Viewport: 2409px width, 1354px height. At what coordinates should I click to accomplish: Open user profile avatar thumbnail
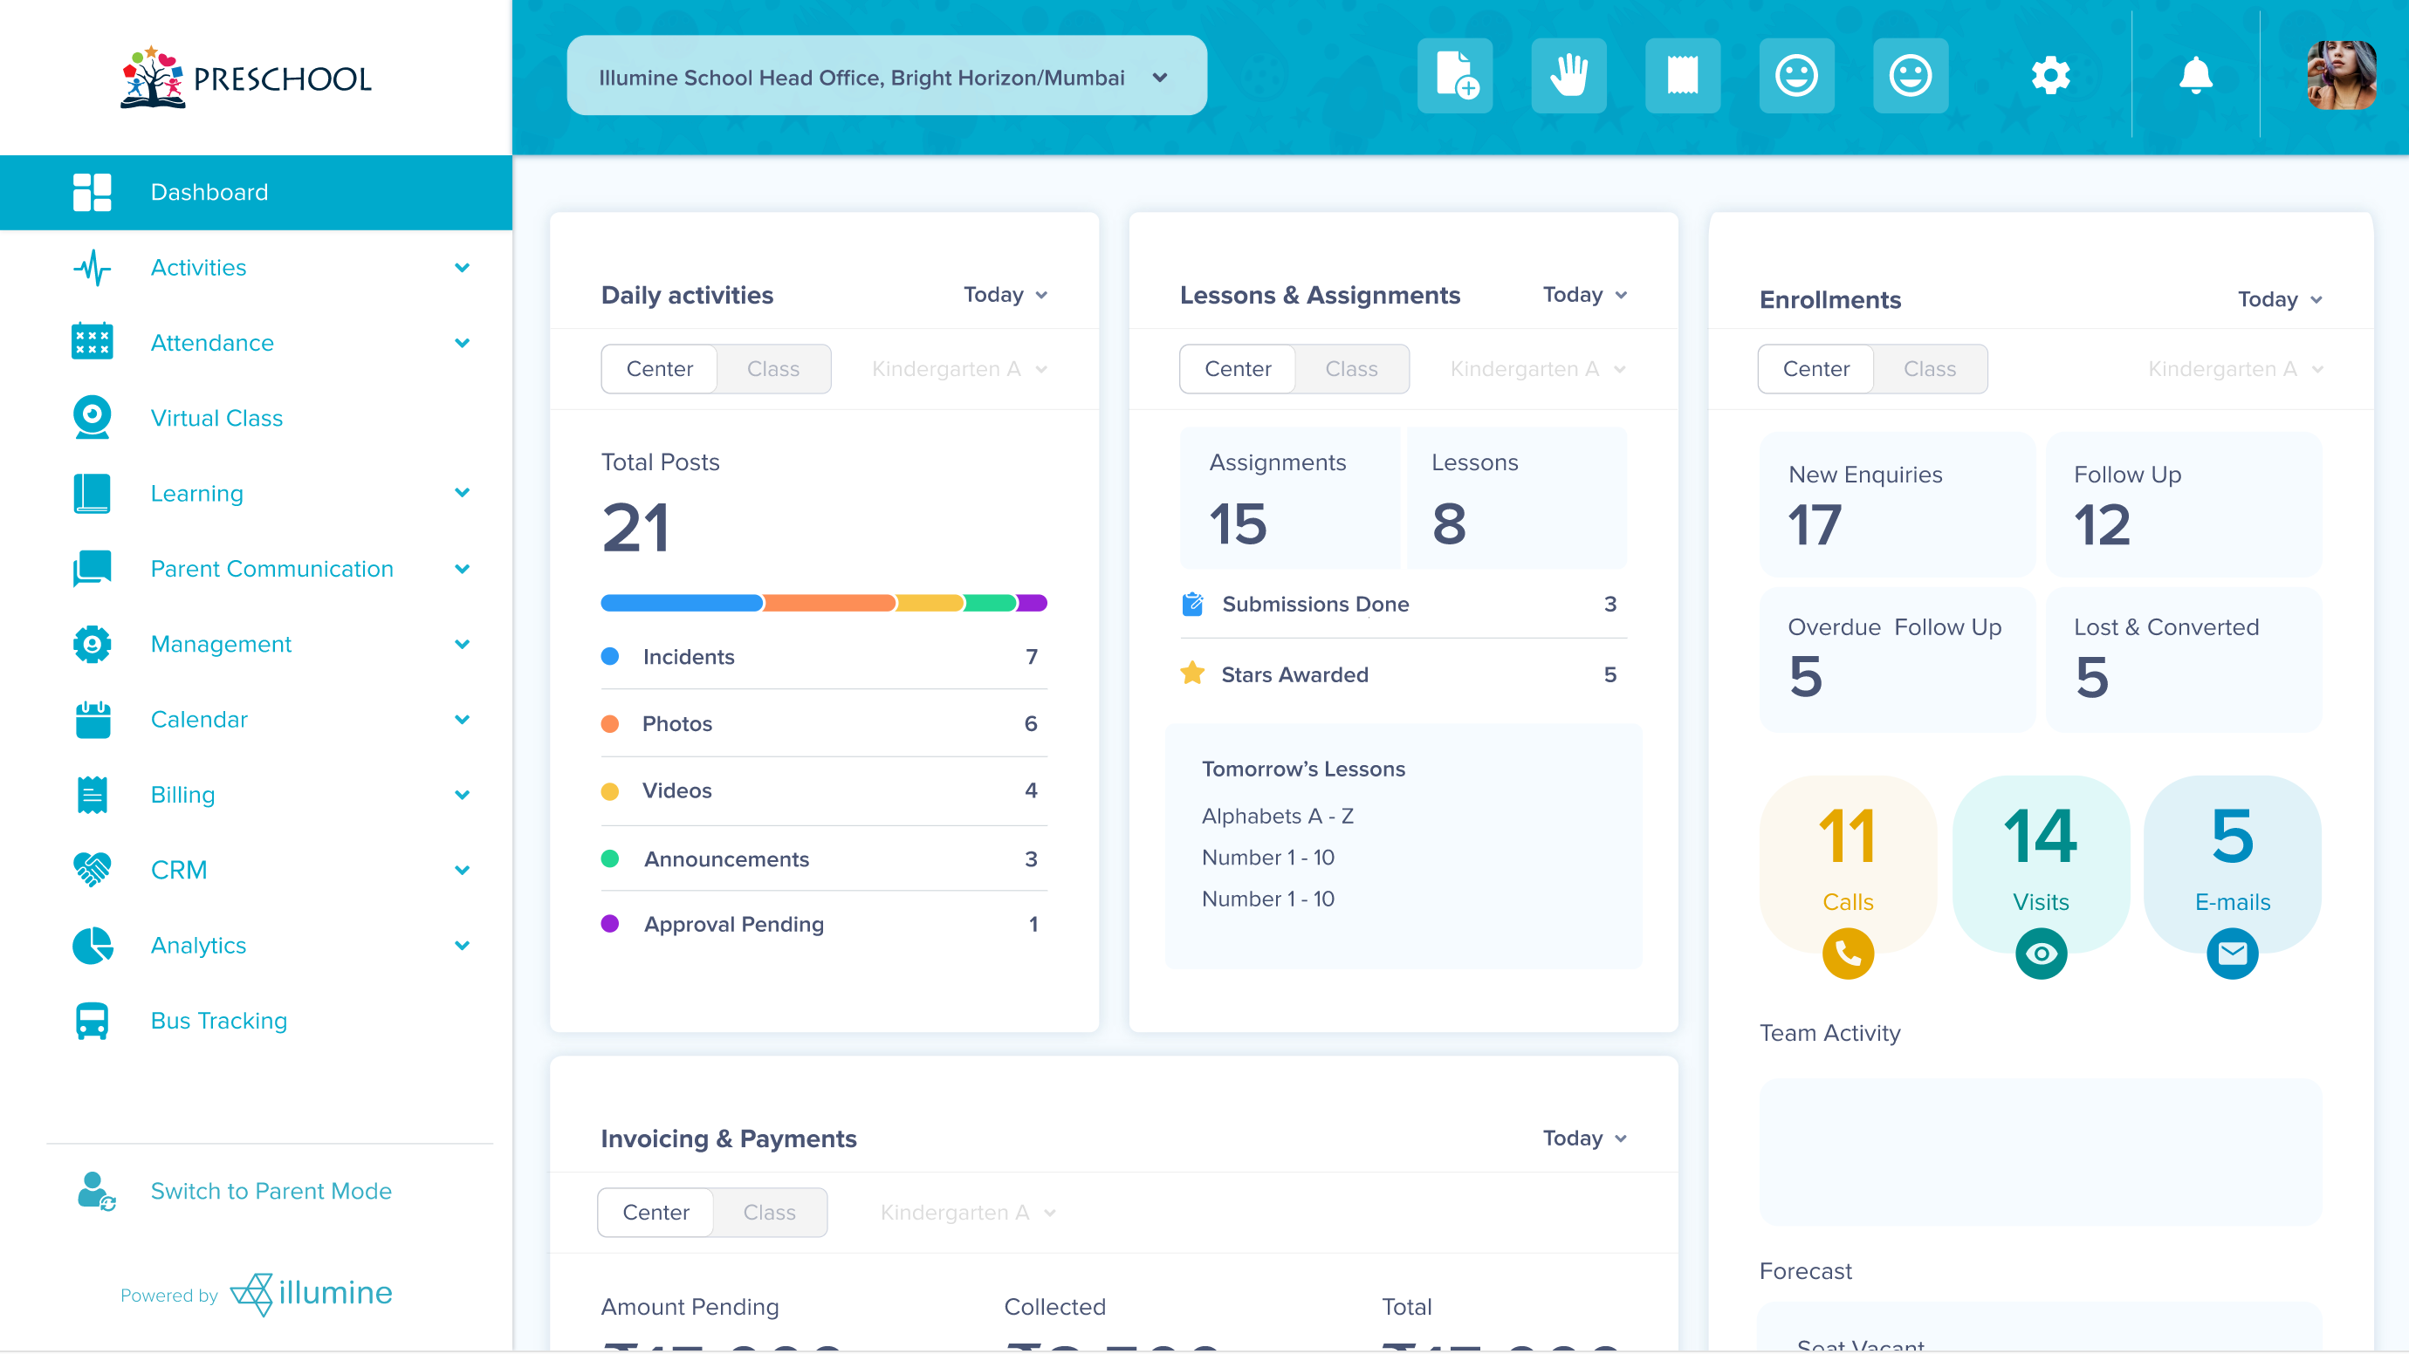[2340, 76]
